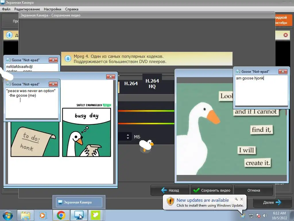
Task: Click the Сохранить видео button
Action: [212, 190]
